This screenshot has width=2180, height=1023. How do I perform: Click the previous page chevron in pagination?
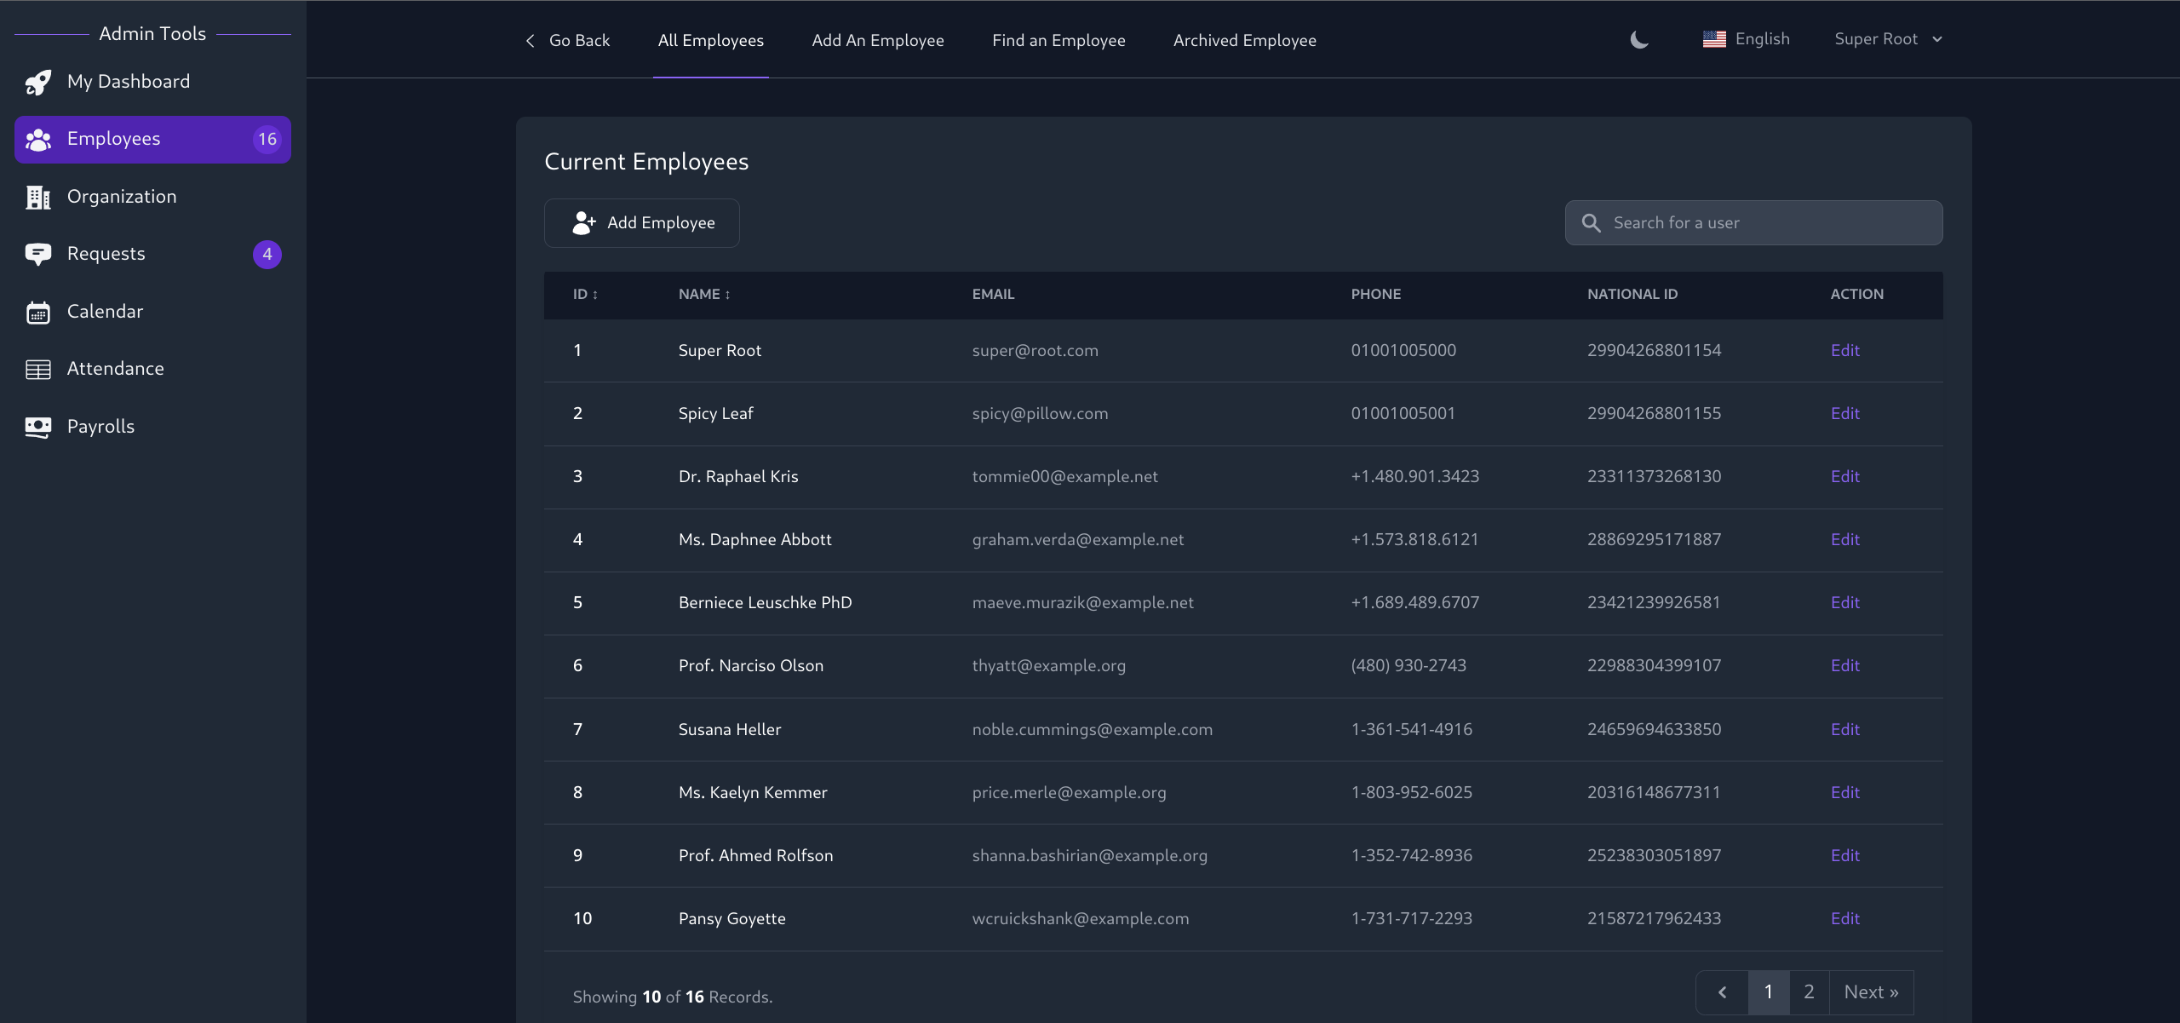point(1722,992)
